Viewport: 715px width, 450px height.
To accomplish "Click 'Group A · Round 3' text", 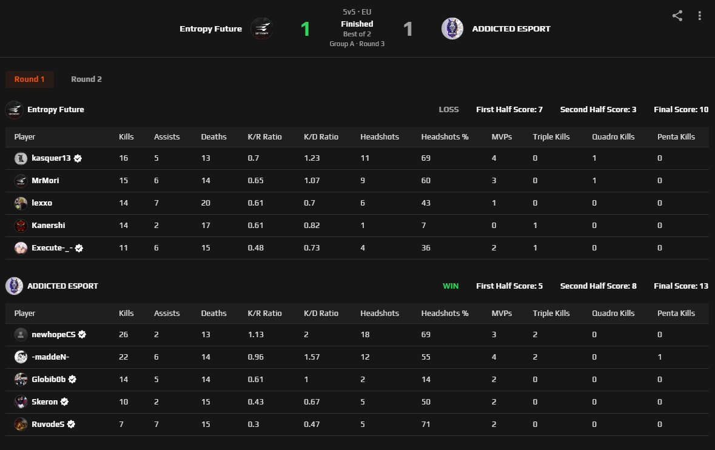I will 357,44.
